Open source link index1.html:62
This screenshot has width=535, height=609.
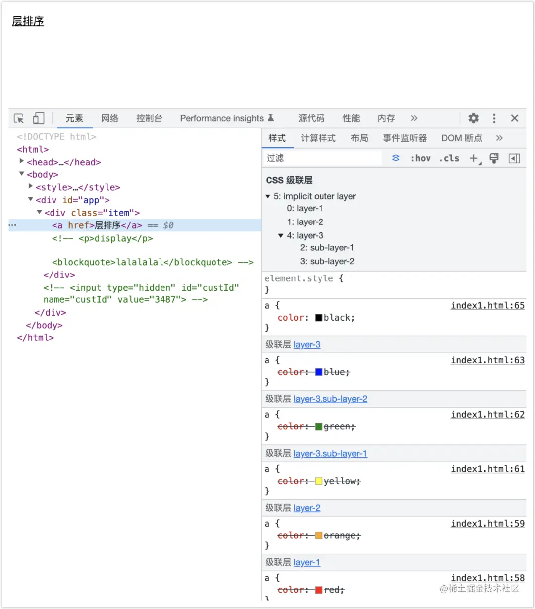487,415
